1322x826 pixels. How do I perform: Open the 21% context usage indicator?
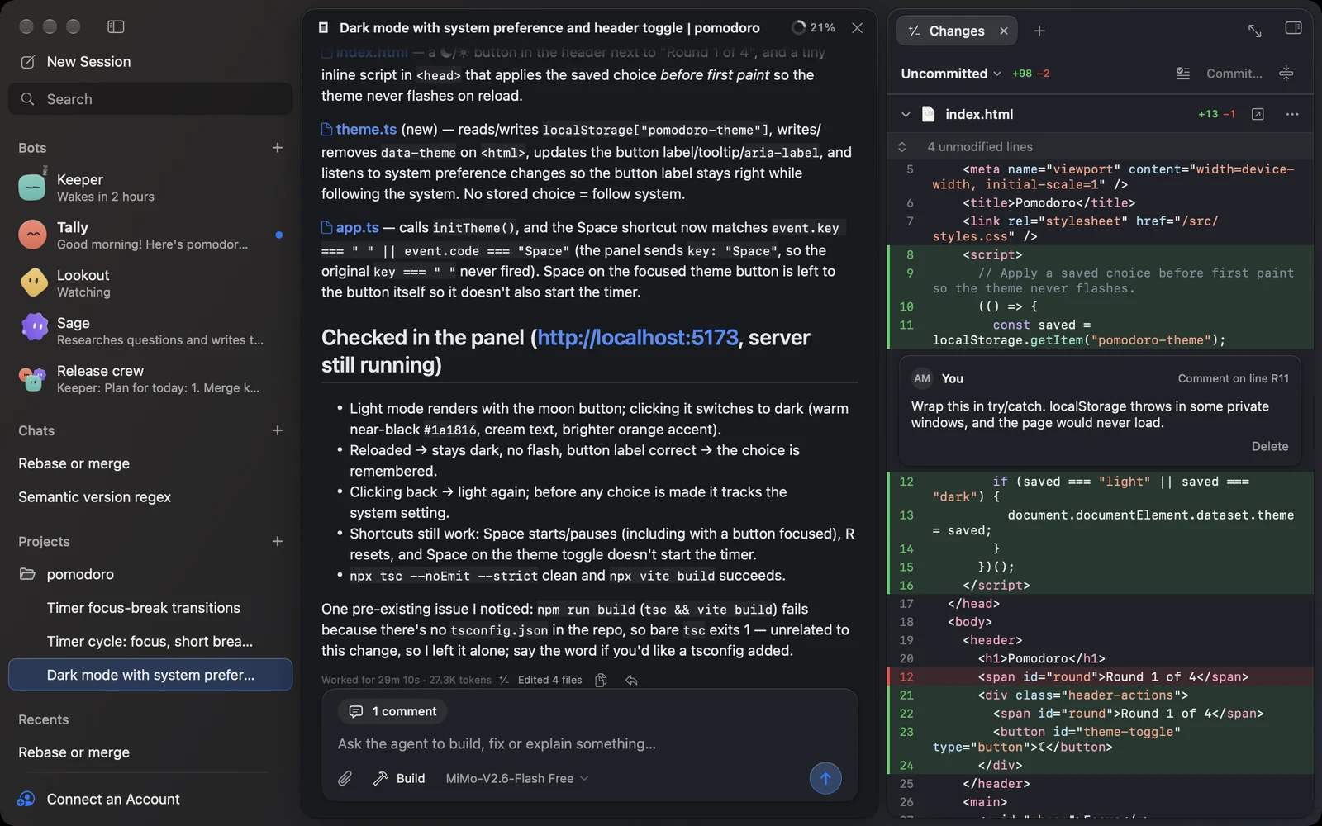click(813, 27)
